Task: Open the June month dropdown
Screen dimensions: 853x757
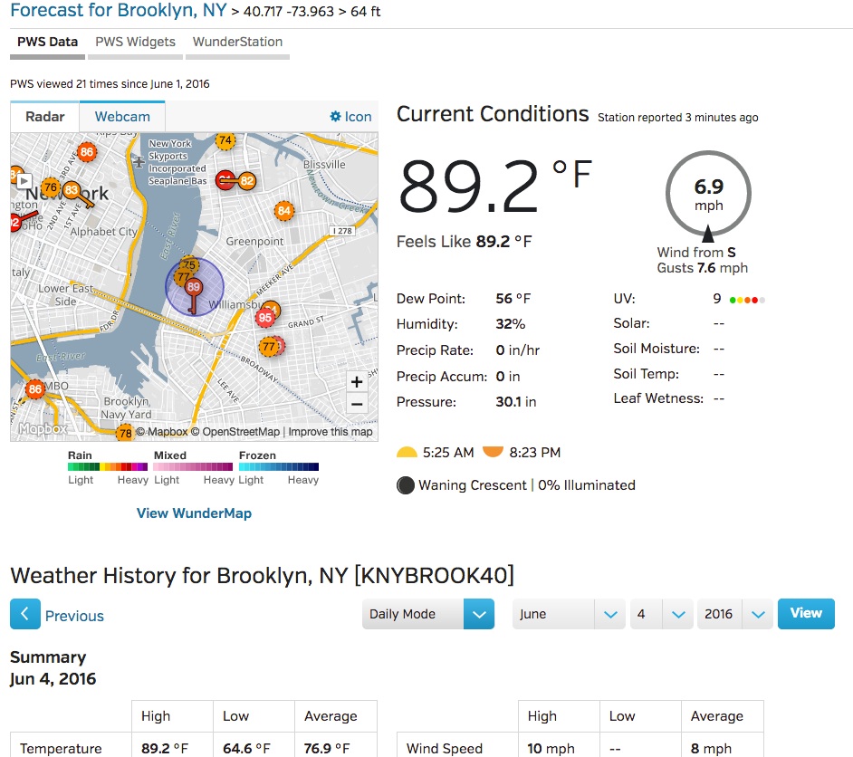Action: (569, 614)
